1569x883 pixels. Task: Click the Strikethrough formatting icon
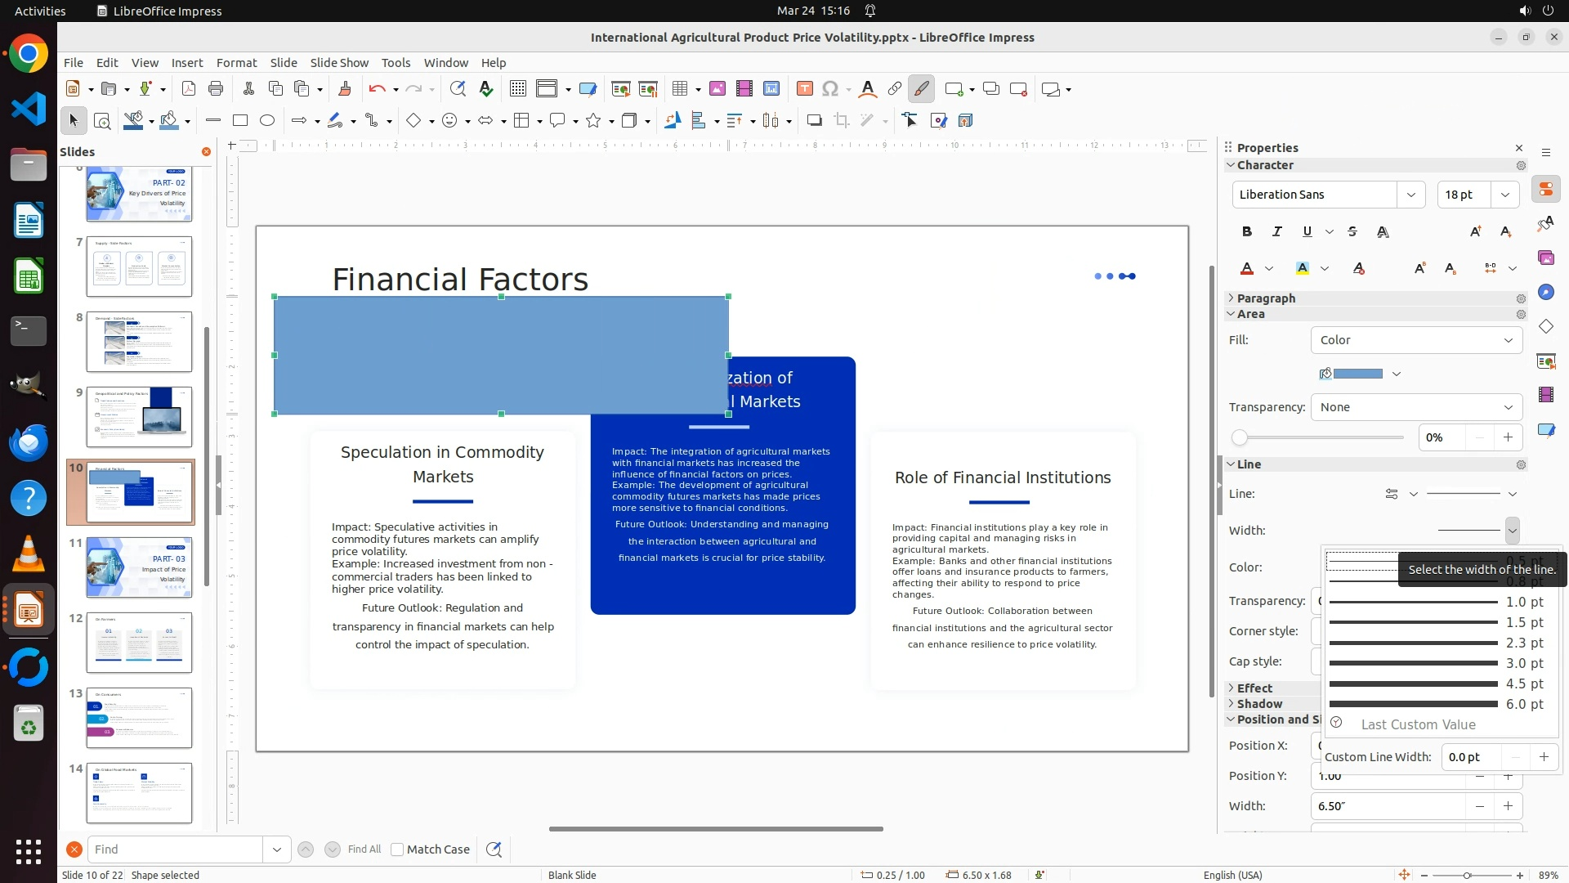click(x=1352, y=232)
